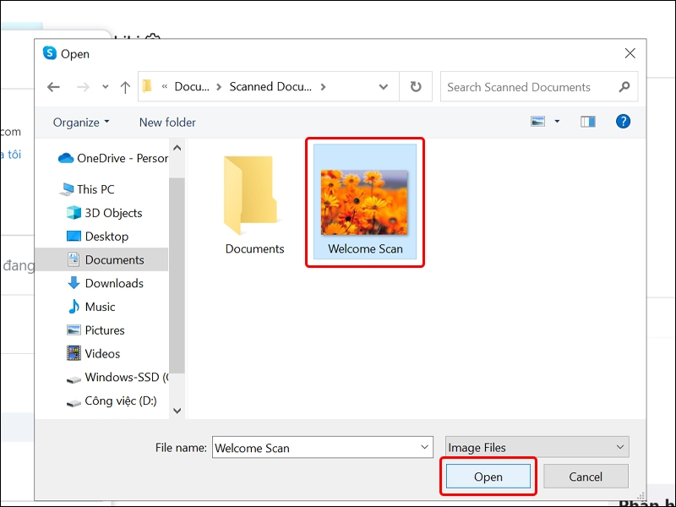Viewport: 676px width, 507px height.
Task: Click the New folder button
Action: pos(166,122)
